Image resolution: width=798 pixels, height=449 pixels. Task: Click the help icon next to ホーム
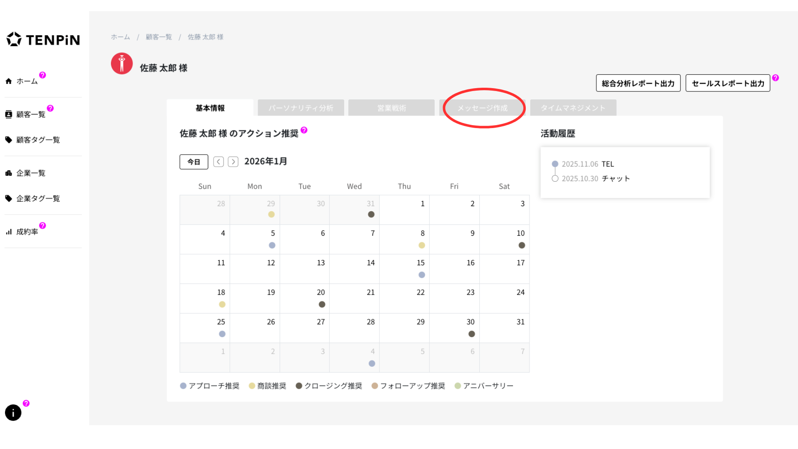click(x=42, y=75)
